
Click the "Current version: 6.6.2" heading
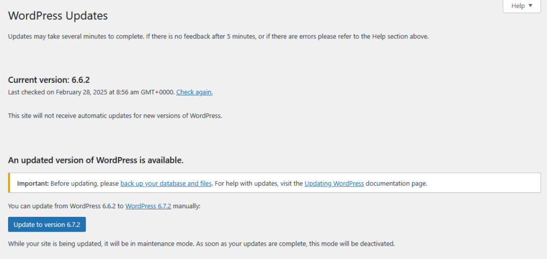point(49,80)
